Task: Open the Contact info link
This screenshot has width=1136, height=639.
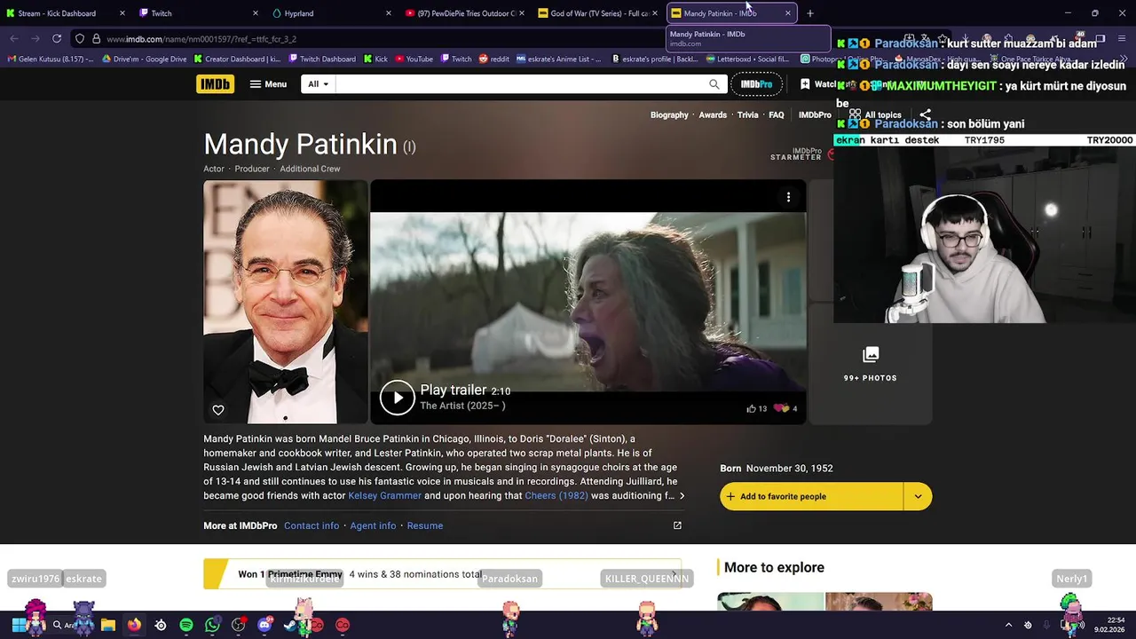Action: (312, 525)
